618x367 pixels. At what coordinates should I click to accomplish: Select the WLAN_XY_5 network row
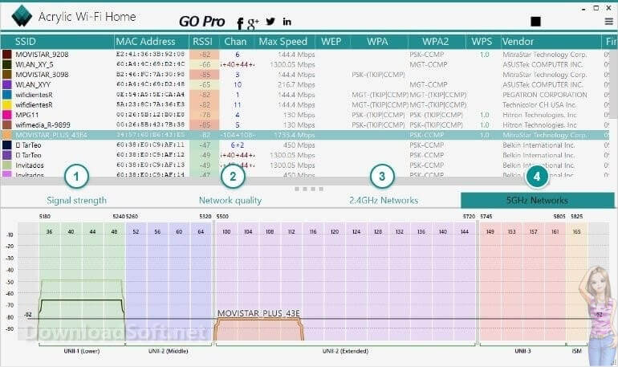pyautogui.click(x=306, y=64)
